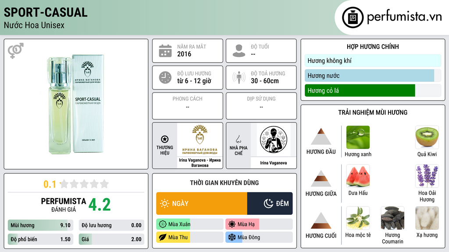The width and height of the screenshot is (449, 252).
Task: Click the moon icon in Đêm bar
Action: pyautogui.click(x=268, y=203)
